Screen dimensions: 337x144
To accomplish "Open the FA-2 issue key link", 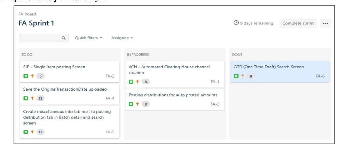I will [x=110, y=76].
